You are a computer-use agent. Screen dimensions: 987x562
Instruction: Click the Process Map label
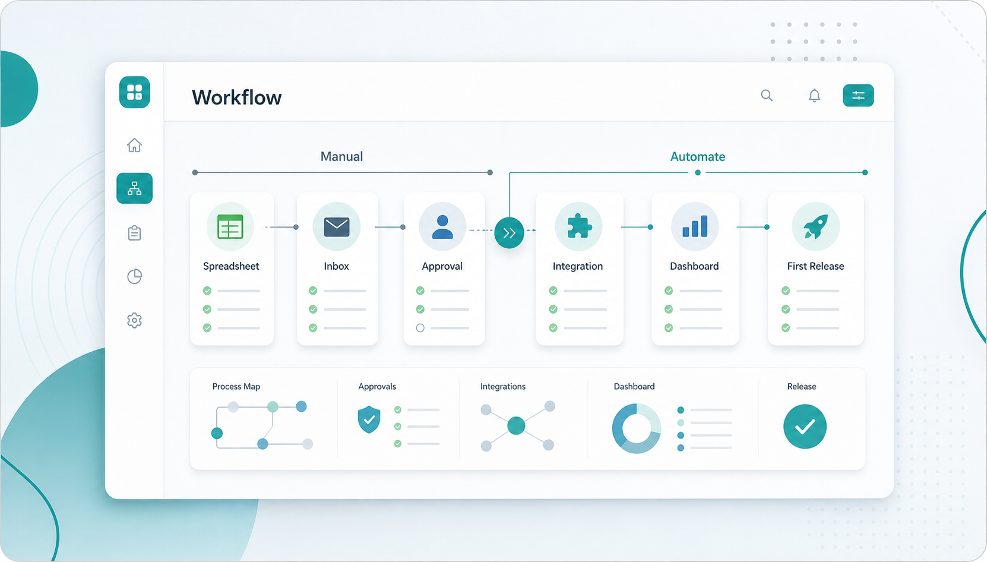(x=236, y=387)
